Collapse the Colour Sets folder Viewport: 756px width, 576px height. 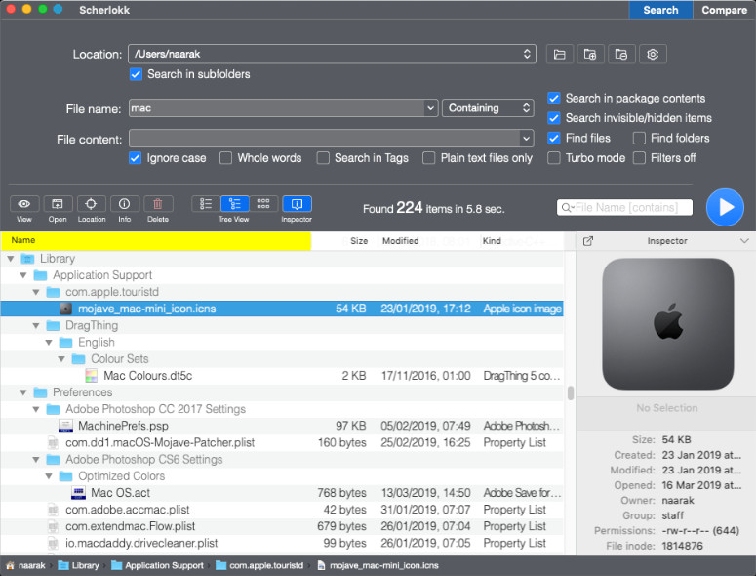click(61, 359)
